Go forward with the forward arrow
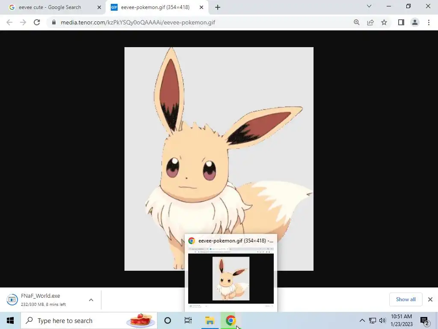The width and height of the screenshot is (438, 329). tap(23, 22)
